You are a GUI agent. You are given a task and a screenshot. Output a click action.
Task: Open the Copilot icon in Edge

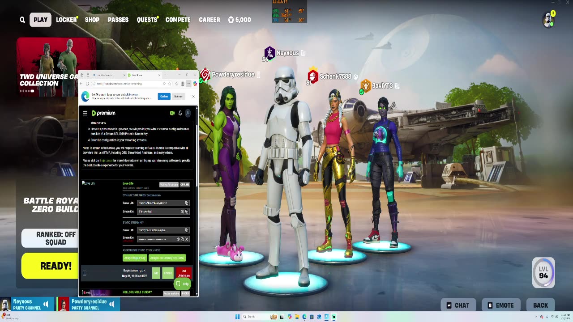195,84
